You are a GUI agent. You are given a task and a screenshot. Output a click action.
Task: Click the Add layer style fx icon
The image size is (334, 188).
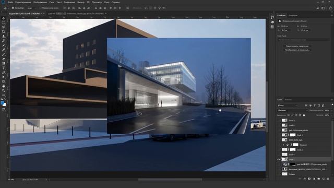(305, 179)
